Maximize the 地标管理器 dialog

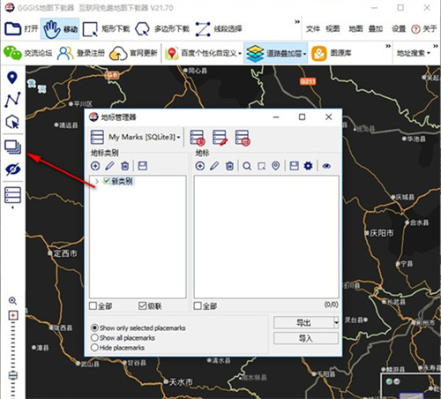pyautogui.click(x=302, y=117)
